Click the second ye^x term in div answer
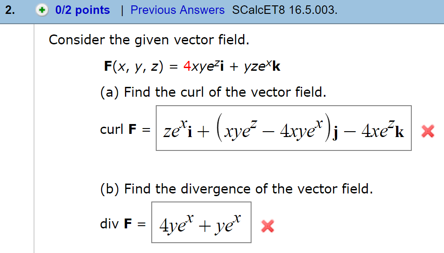The image size is (444, 253). tap(228, 224)
